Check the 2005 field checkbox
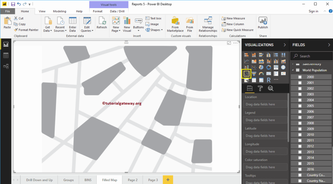The height and width of the screenshot is (184, 333). (300, 106)
